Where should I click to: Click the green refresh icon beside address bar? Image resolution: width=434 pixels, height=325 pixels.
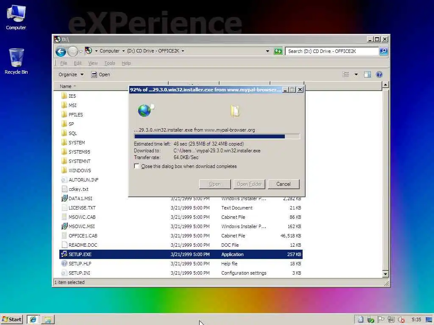(278, 51)
